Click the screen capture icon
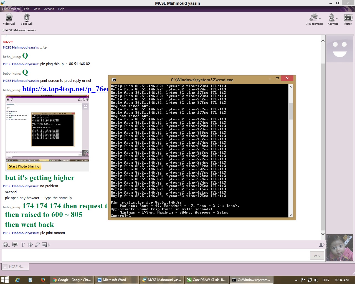This screenshot has height=284, width=355. pyautogui.click(x=44, y=245)
